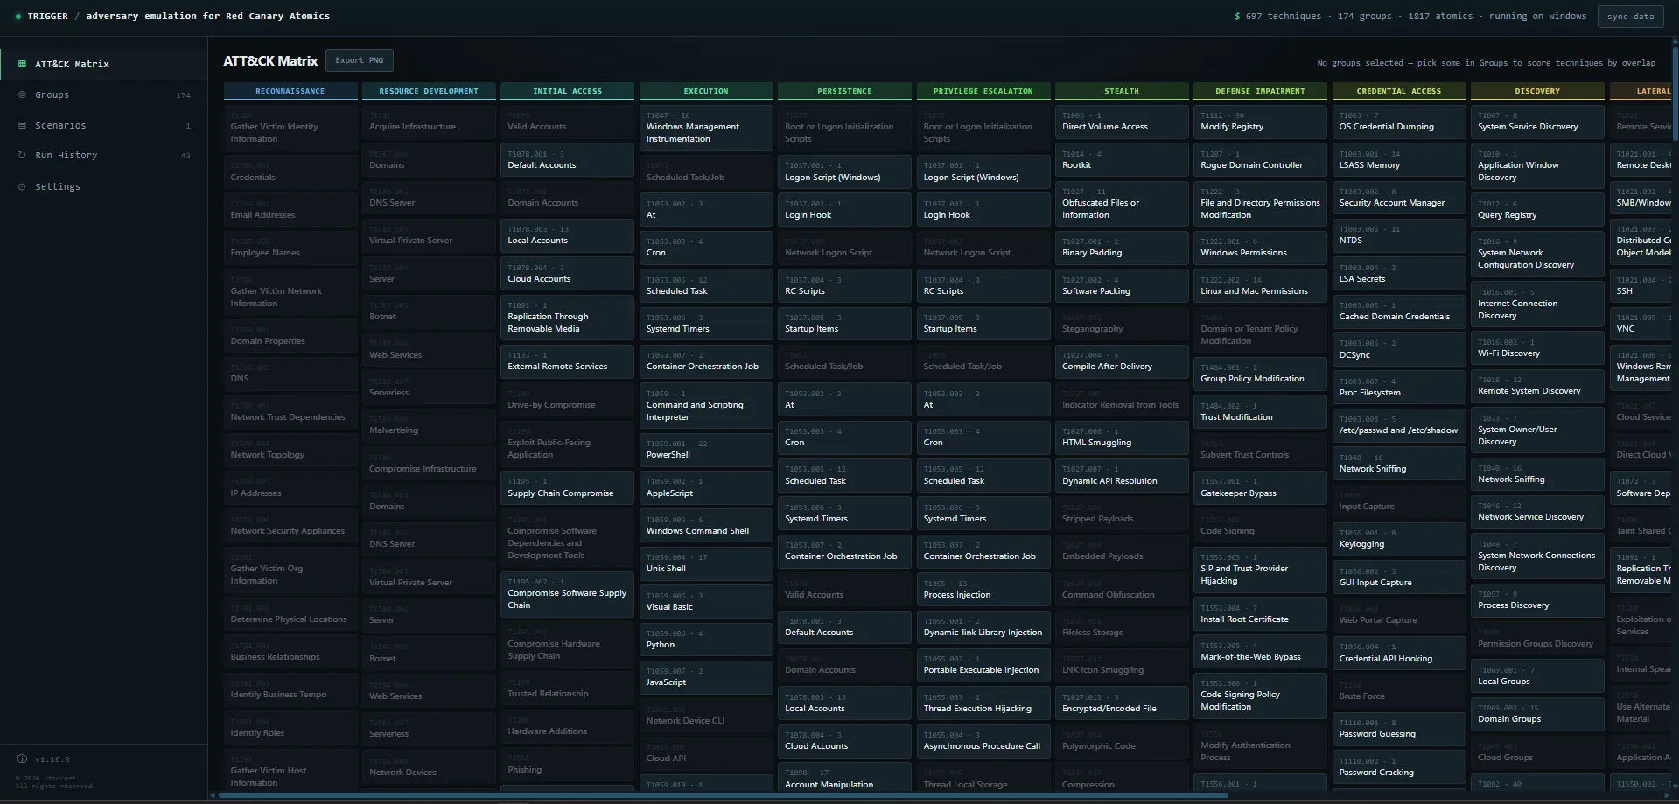Select the OS Credential Dumping card
The width and height of the screenshot is (1679, 804).
pos(1398,122)
